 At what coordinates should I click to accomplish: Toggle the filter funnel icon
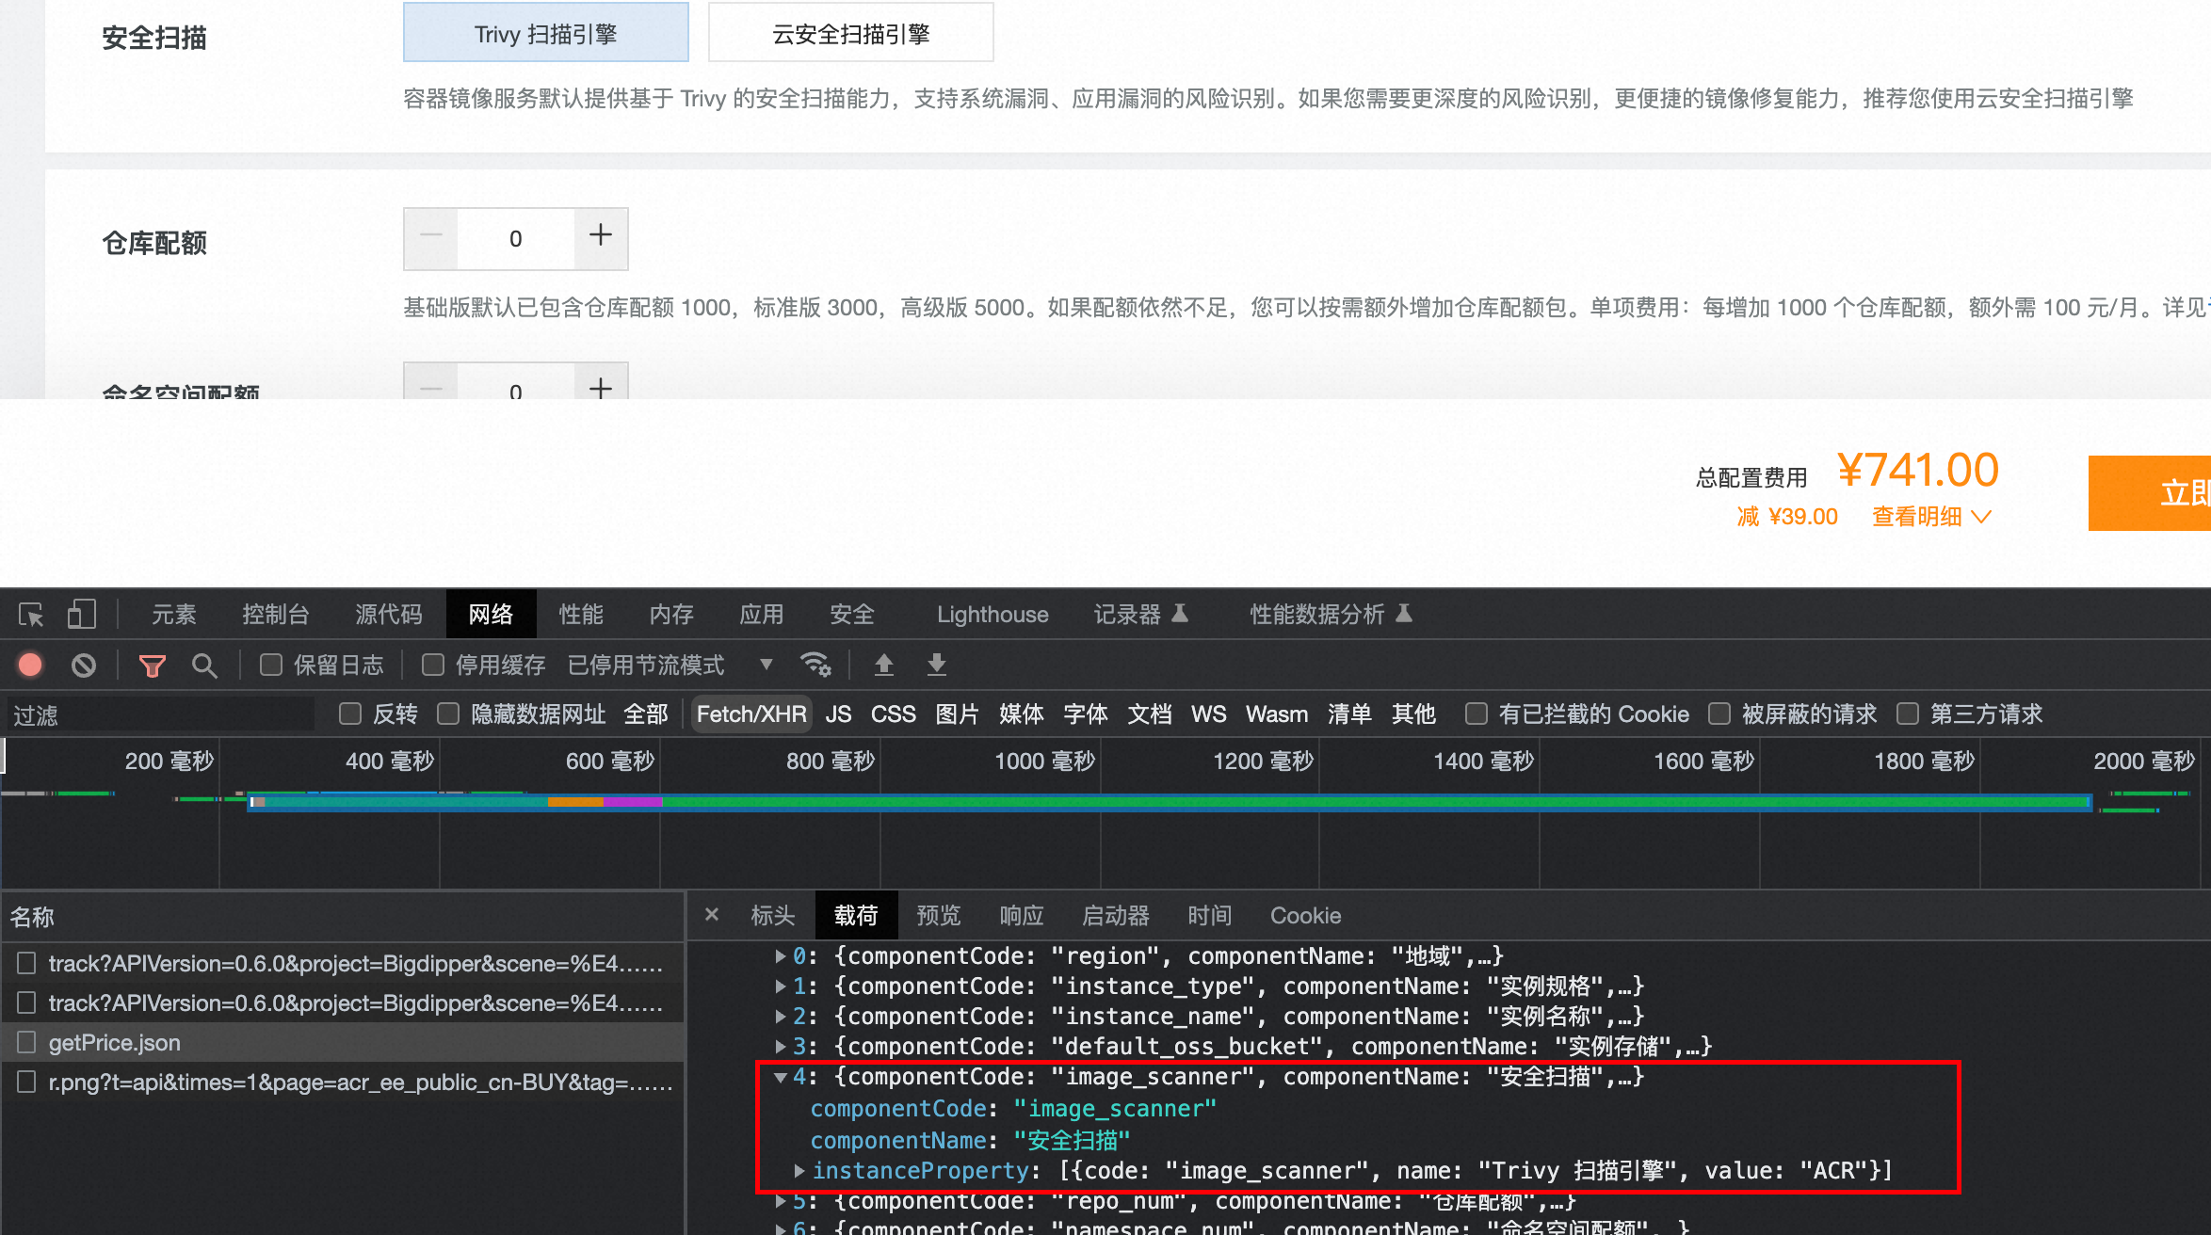pyautogui.click(x=152, y=666)
